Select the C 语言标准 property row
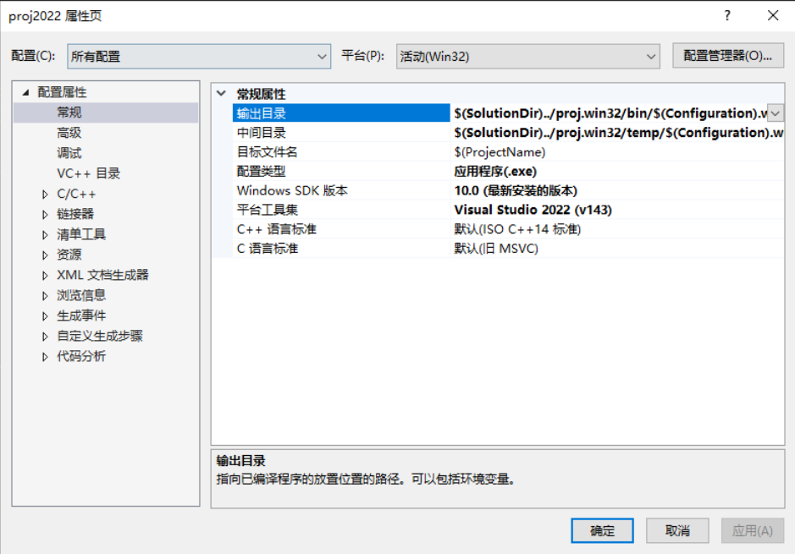795x554 pixels. tap(340, 248)
